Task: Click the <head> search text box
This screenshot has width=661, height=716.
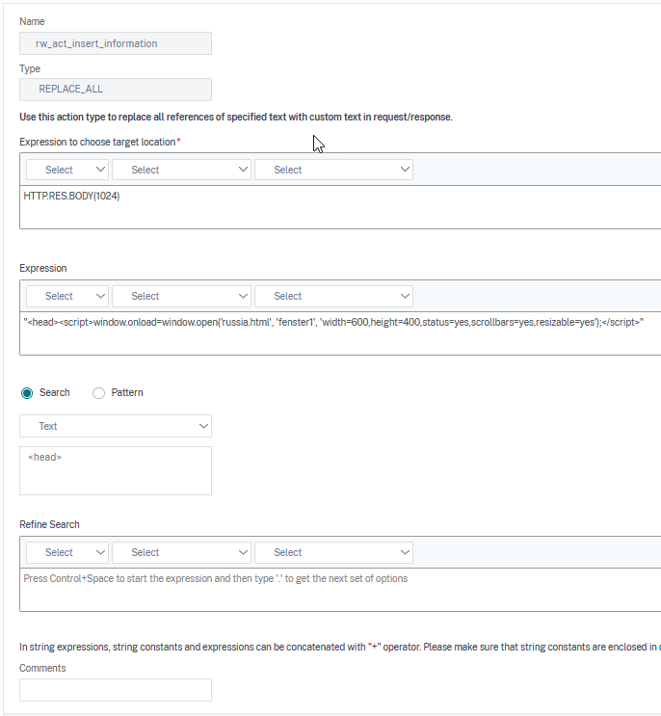Action: coord(116,471)
